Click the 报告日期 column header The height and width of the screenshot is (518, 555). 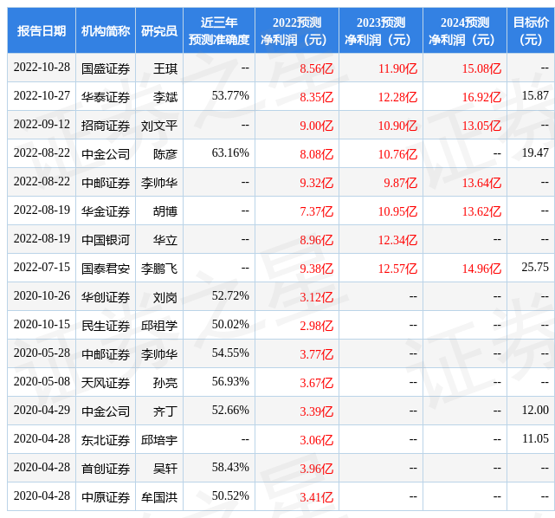tap(42, 31)
